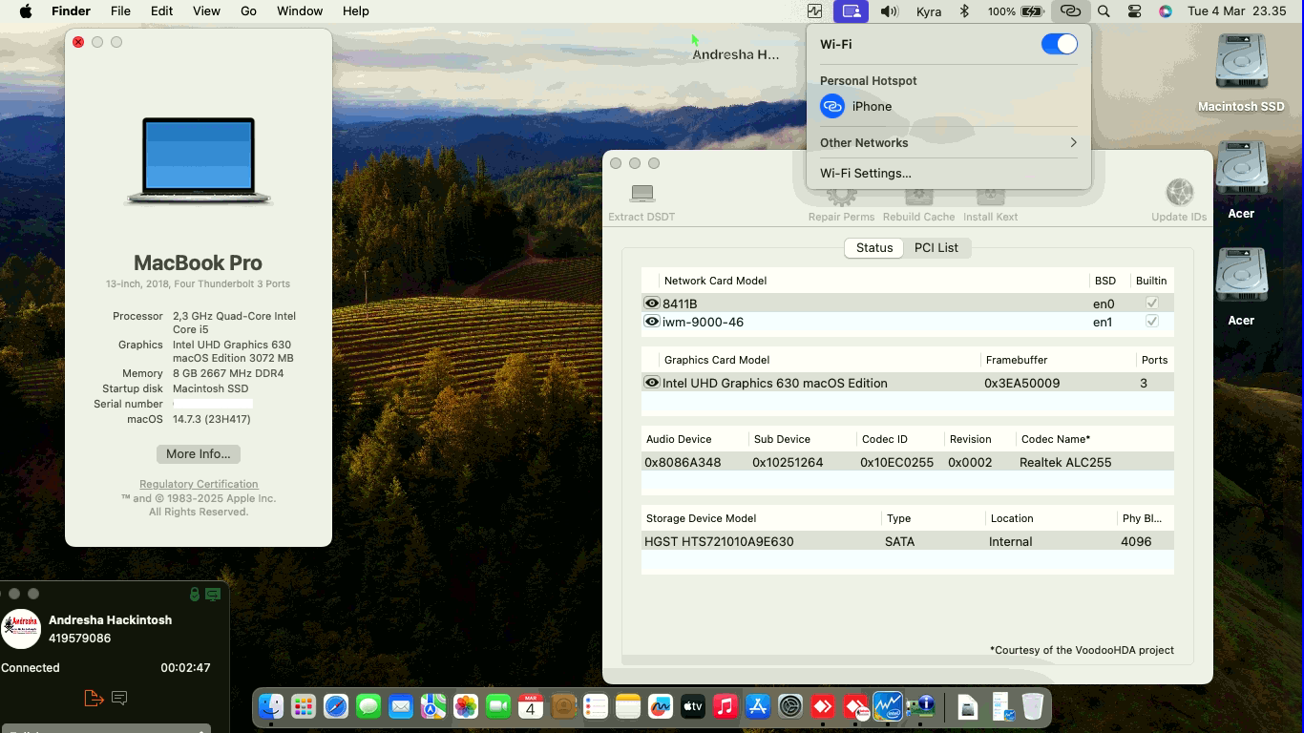The image size is (1304, 733).
Task: Switch to the PCI List tab
Action: [936, 247]
